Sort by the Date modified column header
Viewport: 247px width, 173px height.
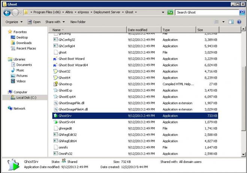click(x=144, y=30)
